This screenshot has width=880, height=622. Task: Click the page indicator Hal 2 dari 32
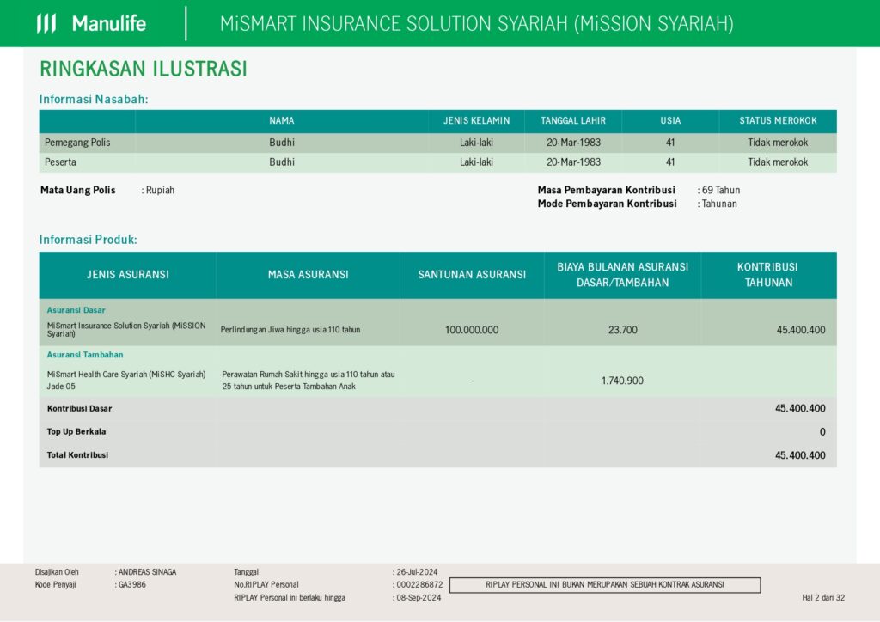(x=823, y=597)
